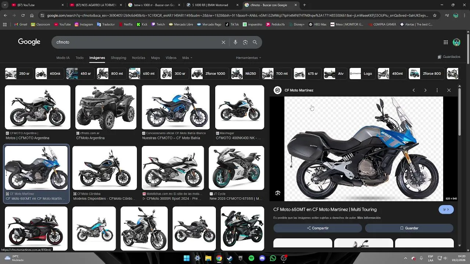Go back with browser back arrow
The height and width of the screenshot is (264, 470).
[5, 15]
